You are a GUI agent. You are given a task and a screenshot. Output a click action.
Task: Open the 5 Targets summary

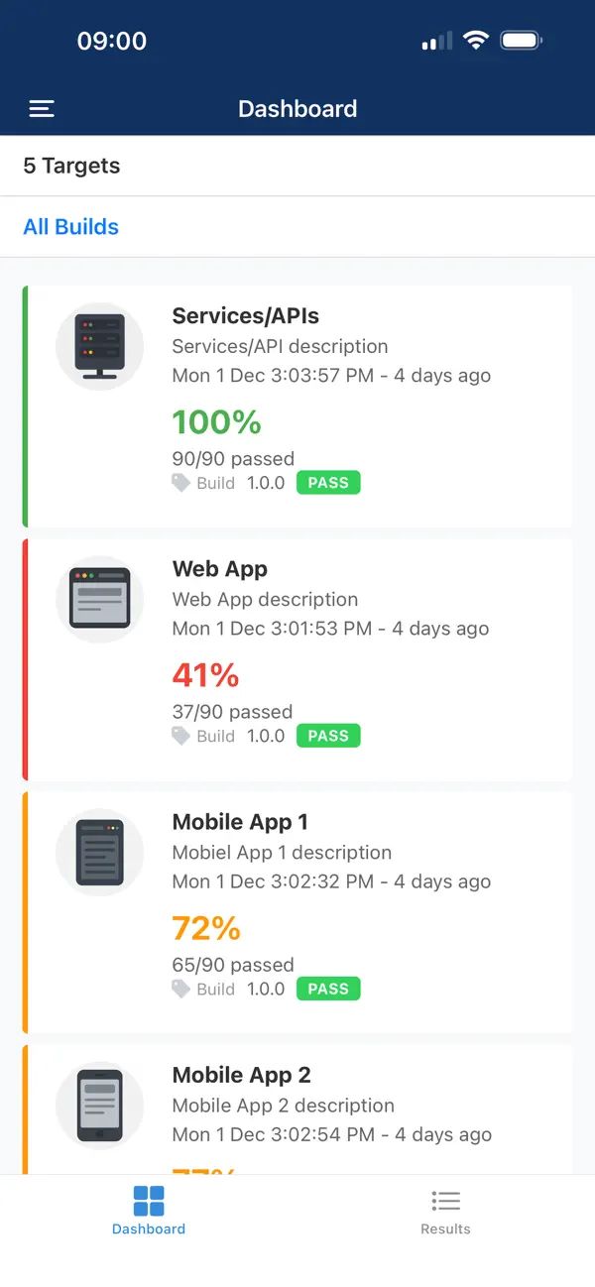(70, 166)
